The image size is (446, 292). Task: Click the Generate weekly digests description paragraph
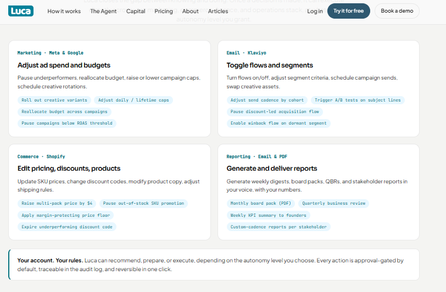pyautogui.click(x=317, y=186)
